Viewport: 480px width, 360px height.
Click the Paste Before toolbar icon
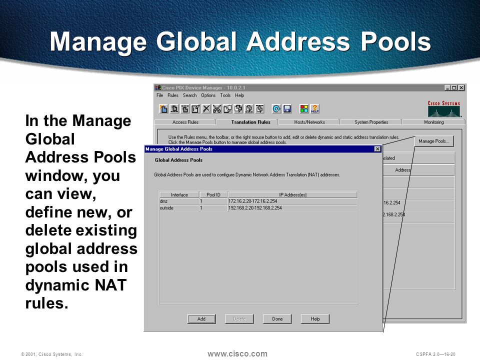pyautogui.click(x=249, y=108)
